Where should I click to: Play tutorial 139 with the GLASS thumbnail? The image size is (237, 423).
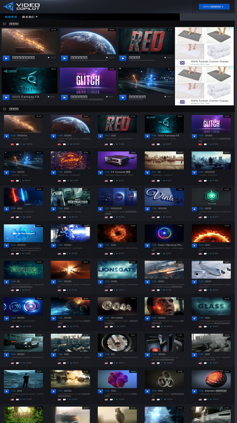click(x=194, y=318)
